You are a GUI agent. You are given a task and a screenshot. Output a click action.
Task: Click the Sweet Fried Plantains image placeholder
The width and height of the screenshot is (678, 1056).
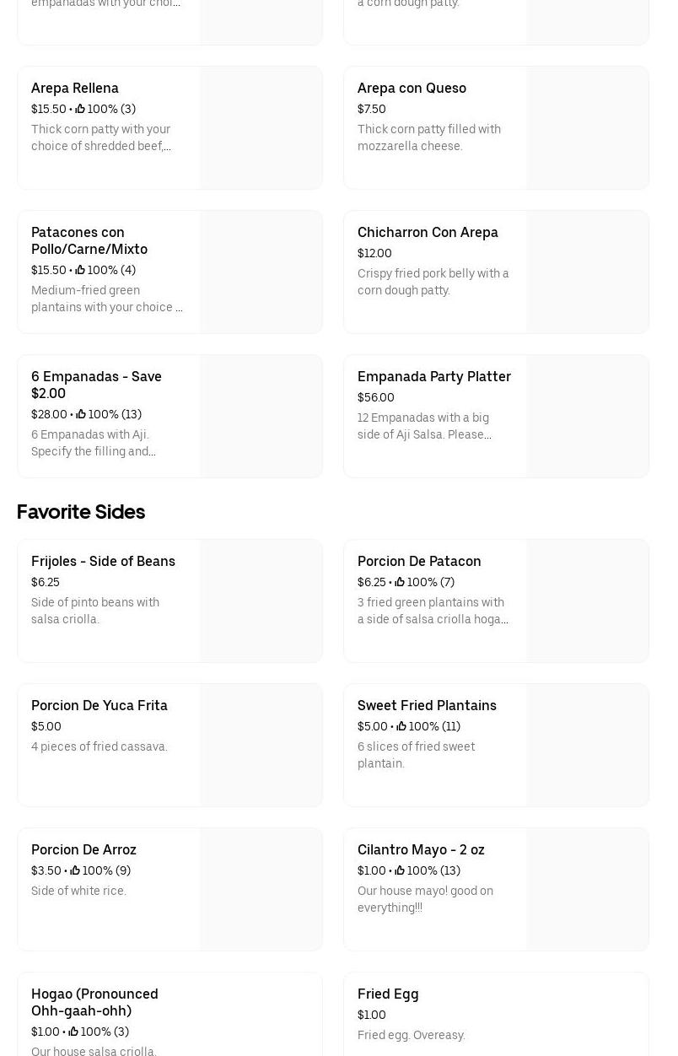(587, 746)
